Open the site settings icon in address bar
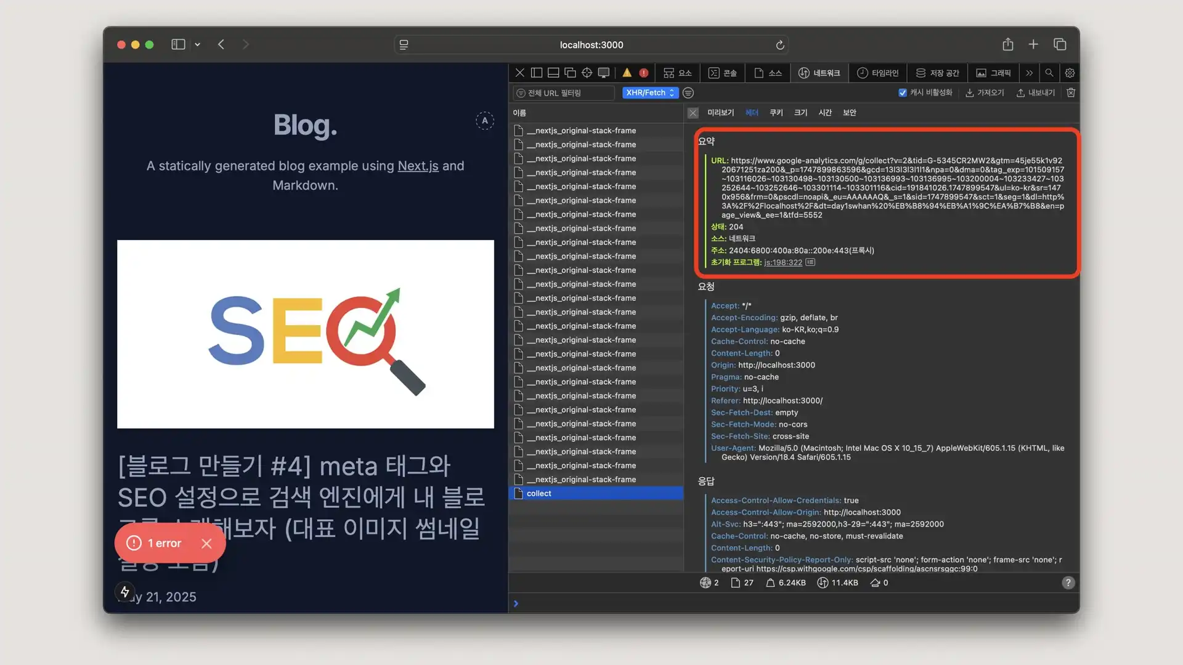Screen dimensions: 1183x665 (404, 45)
